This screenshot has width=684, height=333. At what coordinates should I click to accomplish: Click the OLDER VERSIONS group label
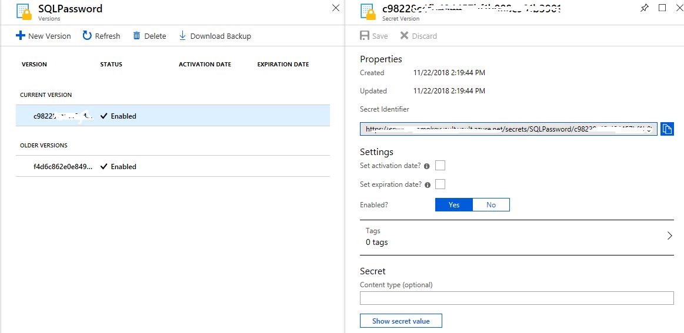[44, 145]
